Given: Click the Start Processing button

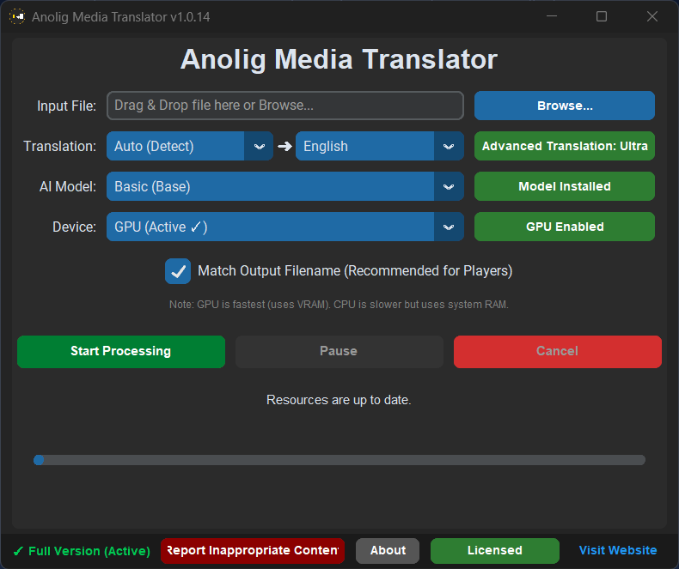Looking at the screenshot, I should coord(121,352).
